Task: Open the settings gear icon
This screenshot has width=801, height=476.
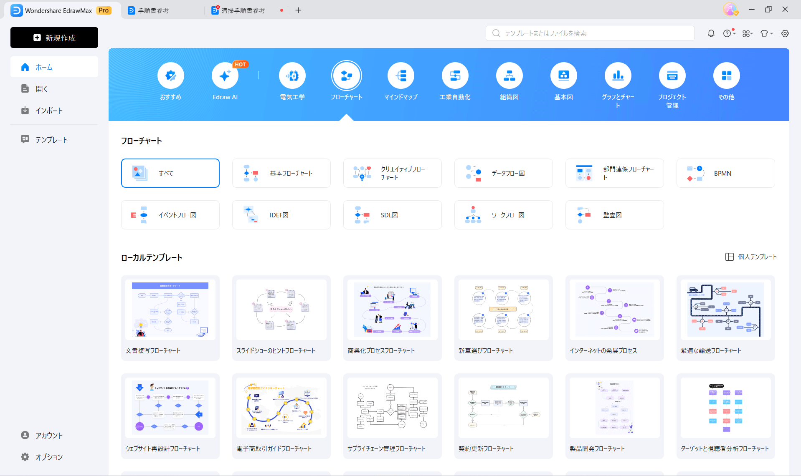Action: point(785,33)
